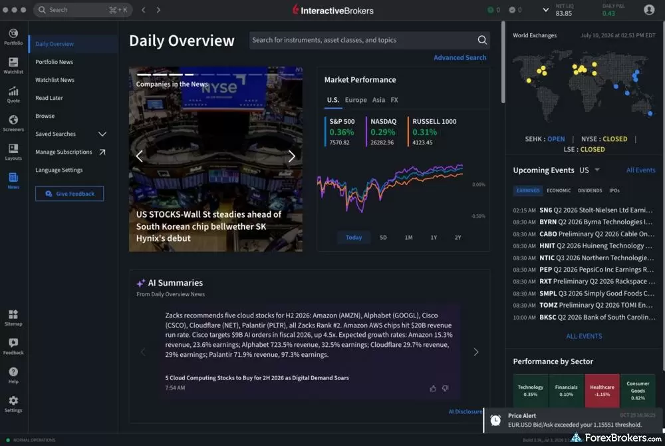The width and height of the screenshot is (665, 446).
Task: Open the All Events link
Action: click(640, 170)
